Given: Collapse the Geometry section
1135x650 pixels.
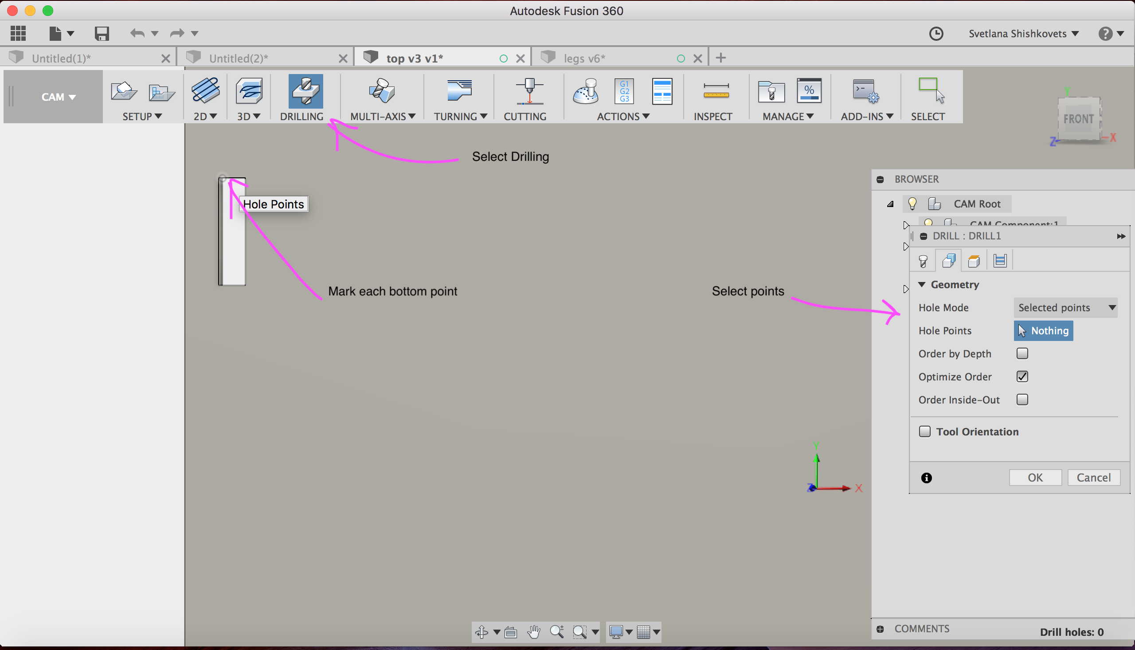Looking at the screenshot, I should (x=922, y=284).
